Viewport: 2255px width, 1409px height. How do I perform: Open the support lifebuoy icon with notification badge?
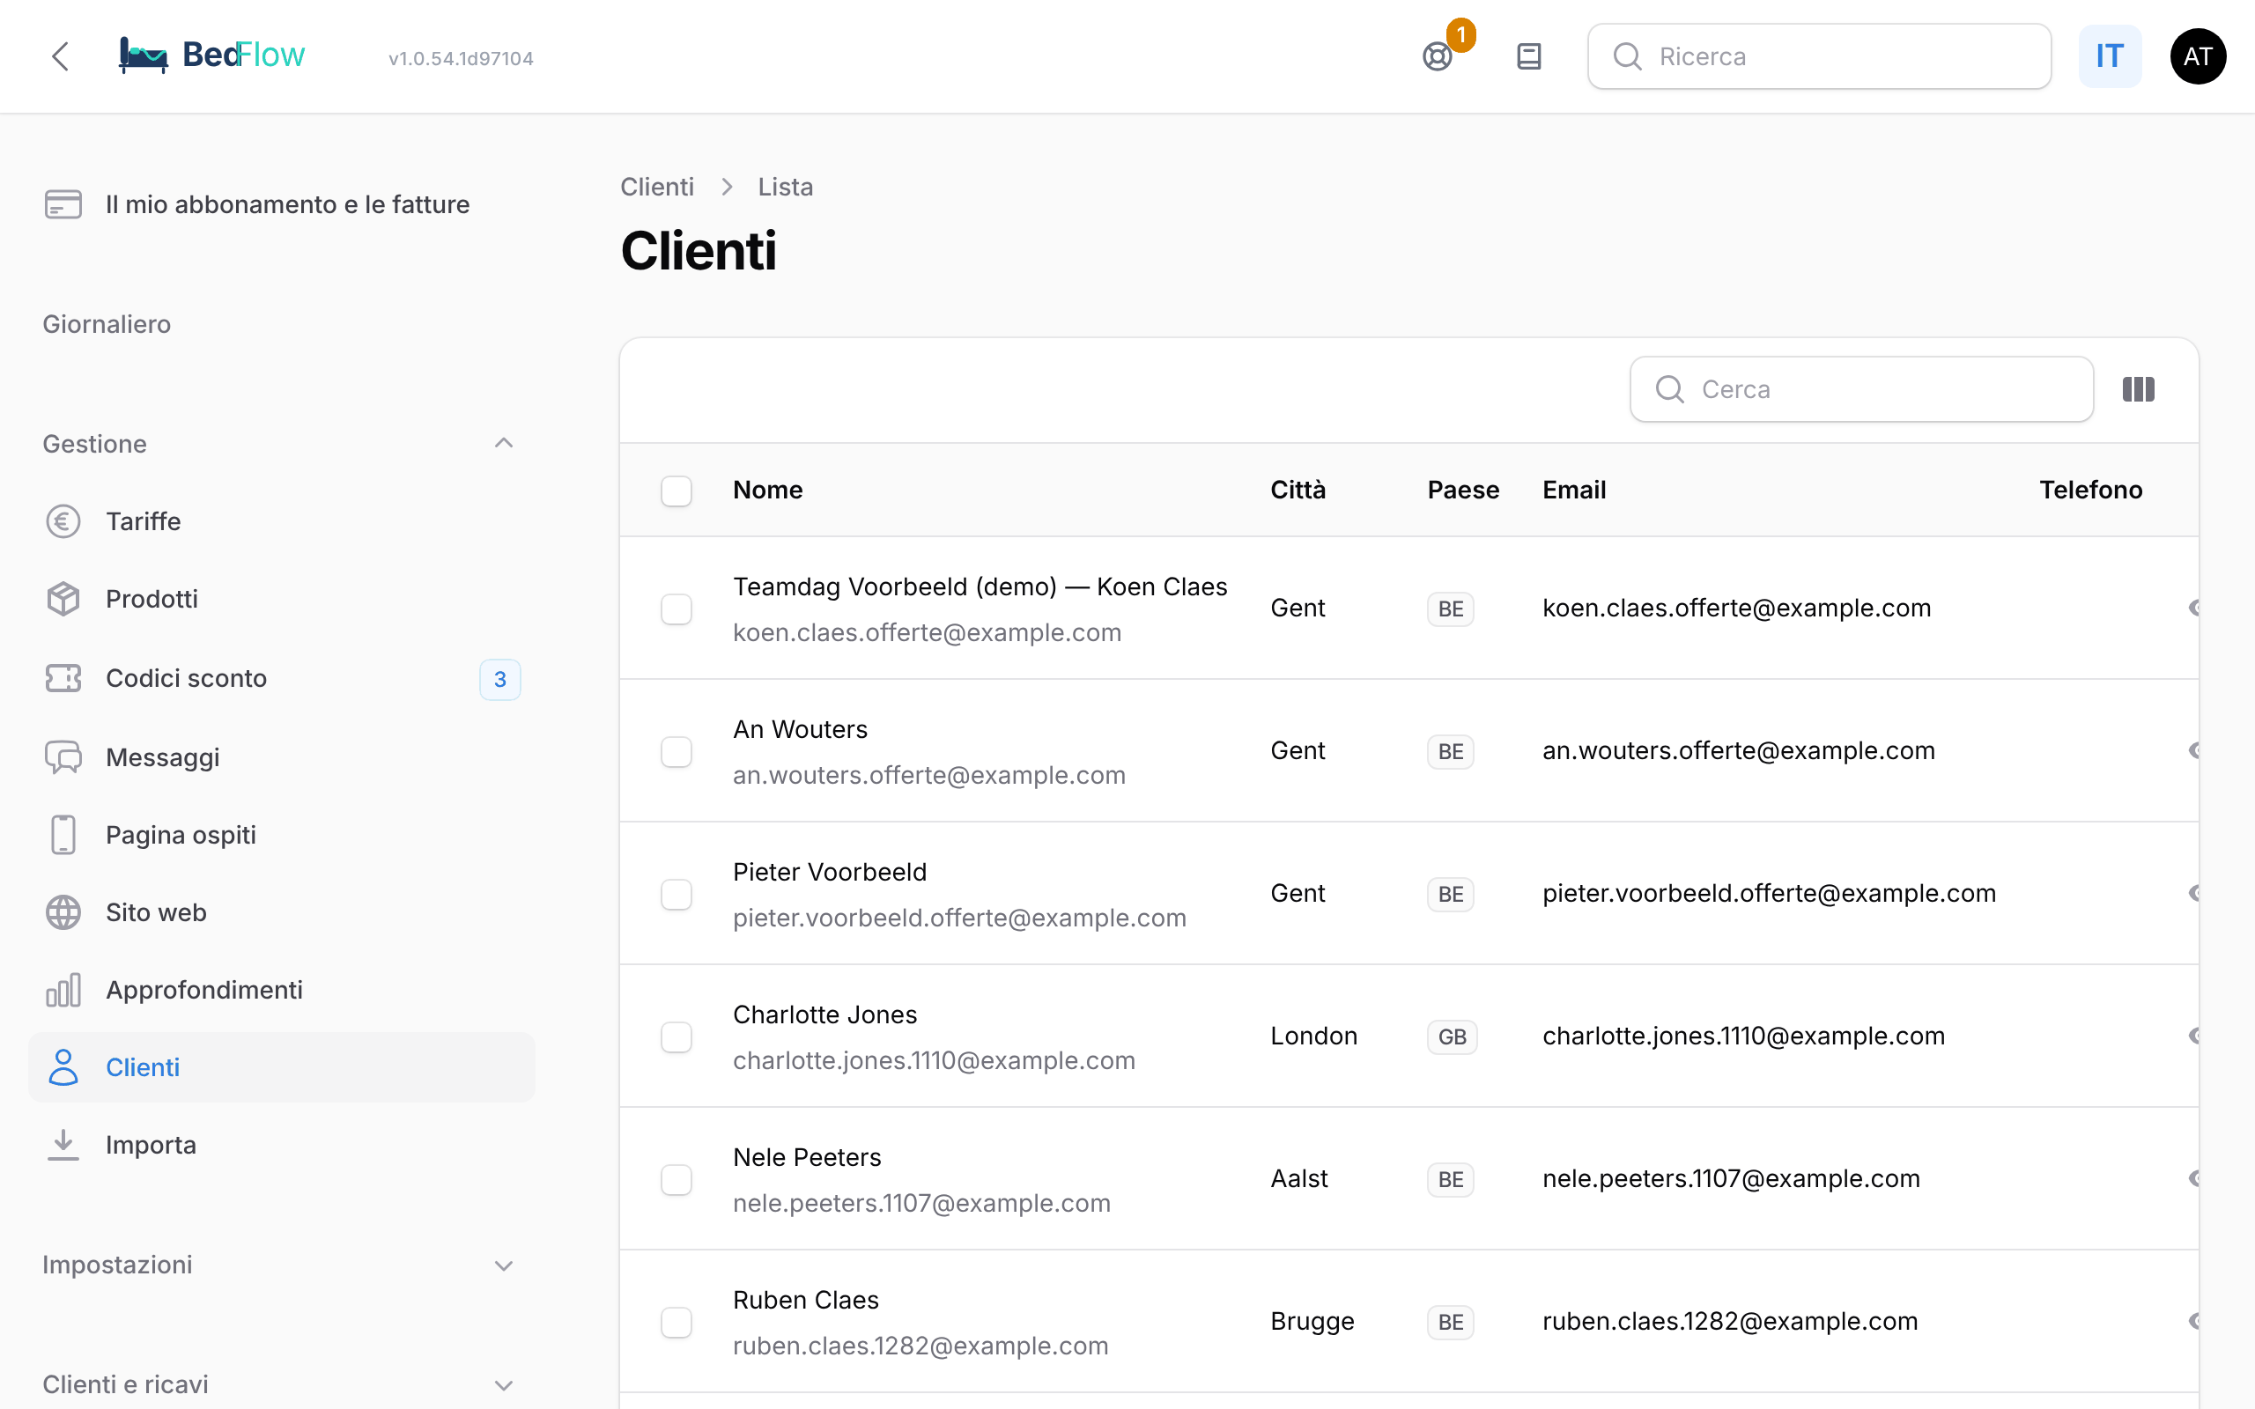(x=1438, y=57)
